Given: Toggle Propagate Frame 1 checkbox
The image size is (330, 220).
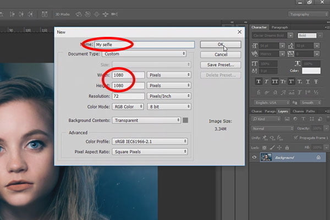Looking at the screenshot, I should coord(296,137).
